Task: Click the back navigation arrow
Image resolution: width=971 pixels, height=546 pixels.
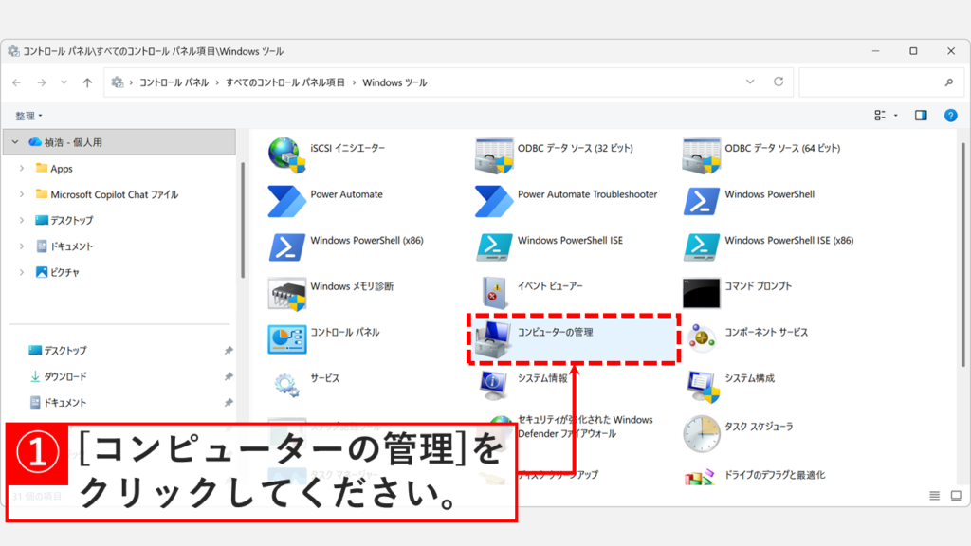Action: click(x=16, y=82)
